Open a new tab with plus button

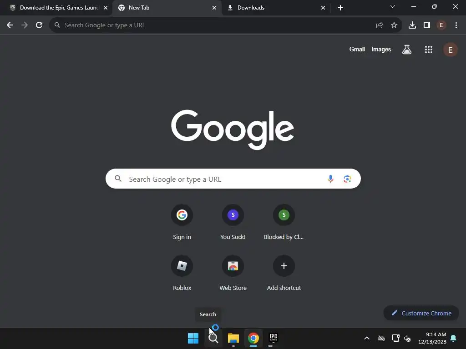(340, 8)
